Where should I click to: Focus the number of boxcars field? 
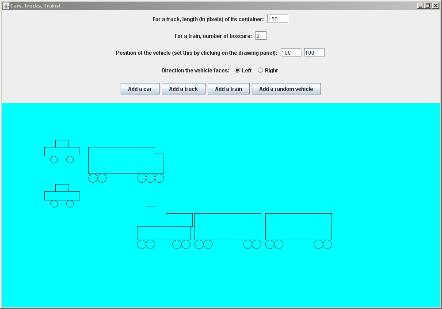coord(261,36)
